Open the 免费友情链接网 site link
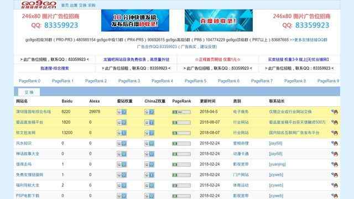This screenshot has height=199, width=354. [x=29, y=175]
